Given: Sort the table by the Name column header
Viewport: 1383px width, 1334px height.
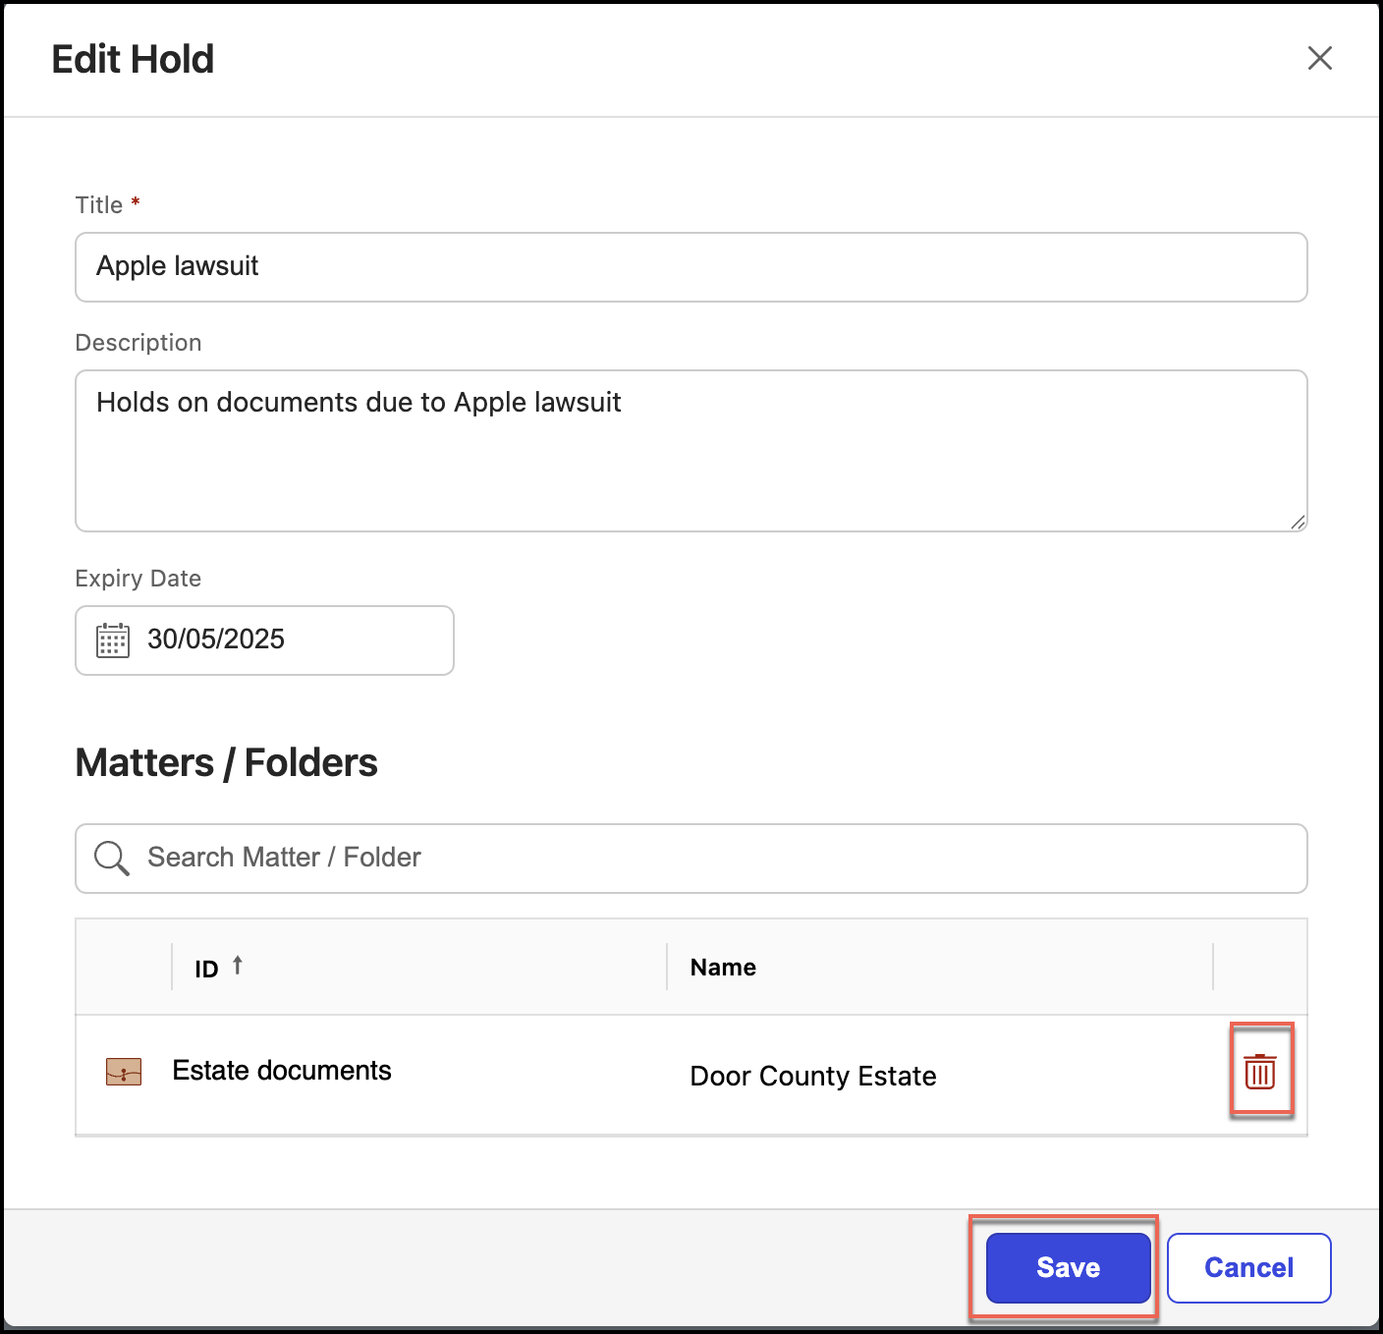Looking at the screenshot, I should (x=723, y=968).
